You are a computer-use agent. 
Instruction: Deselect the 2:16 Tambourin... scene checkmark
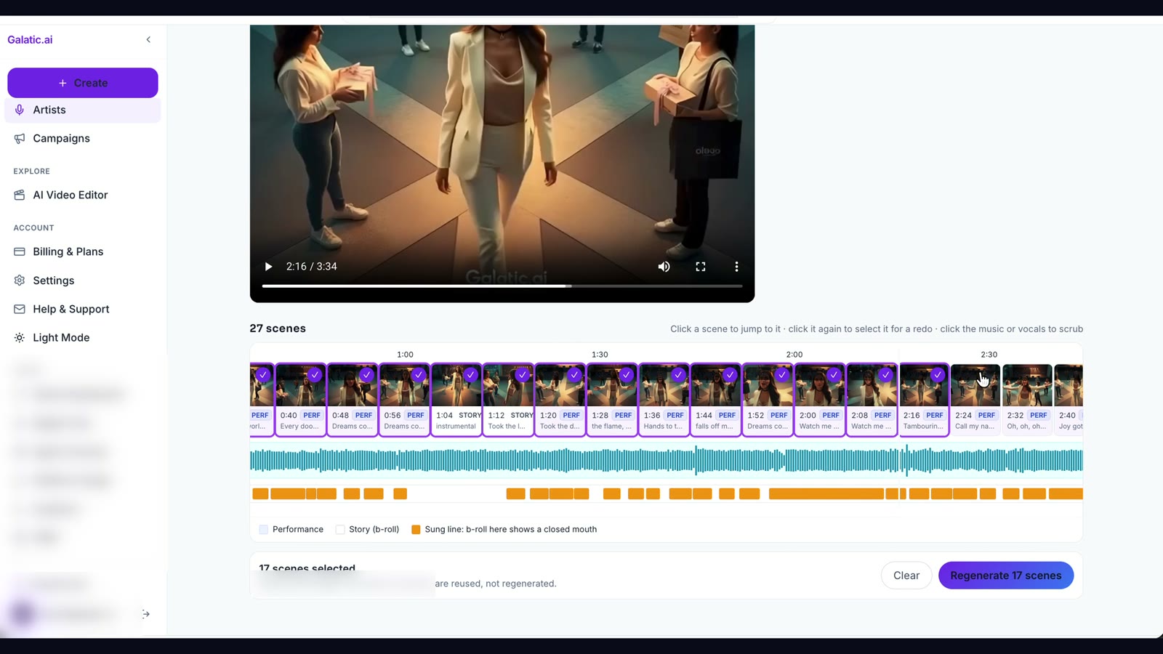point(938,375)
